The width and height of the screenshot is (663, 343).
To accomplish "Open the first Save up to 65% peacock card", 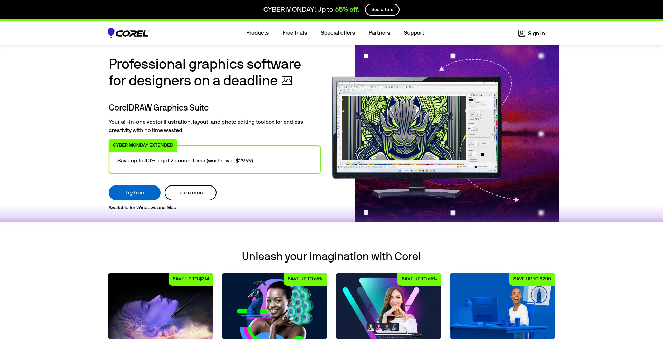I will click(x=275, y=306).
